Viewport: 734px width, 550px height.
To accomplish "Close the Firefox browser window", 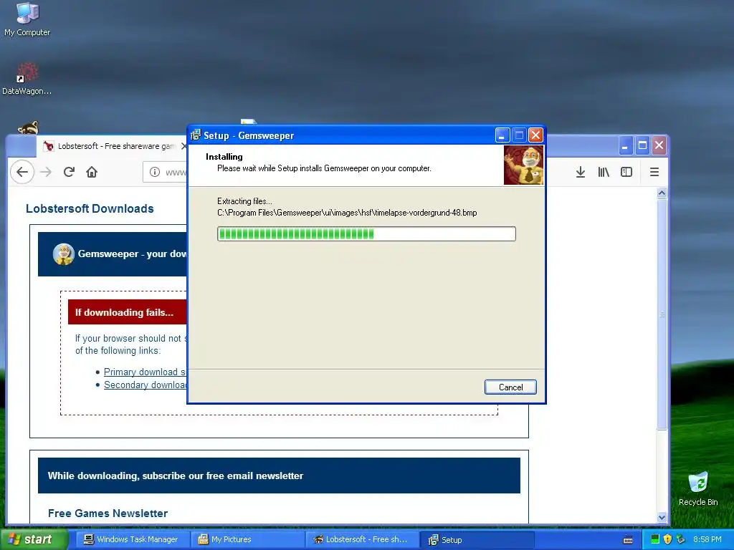I will tap(659, 145).
